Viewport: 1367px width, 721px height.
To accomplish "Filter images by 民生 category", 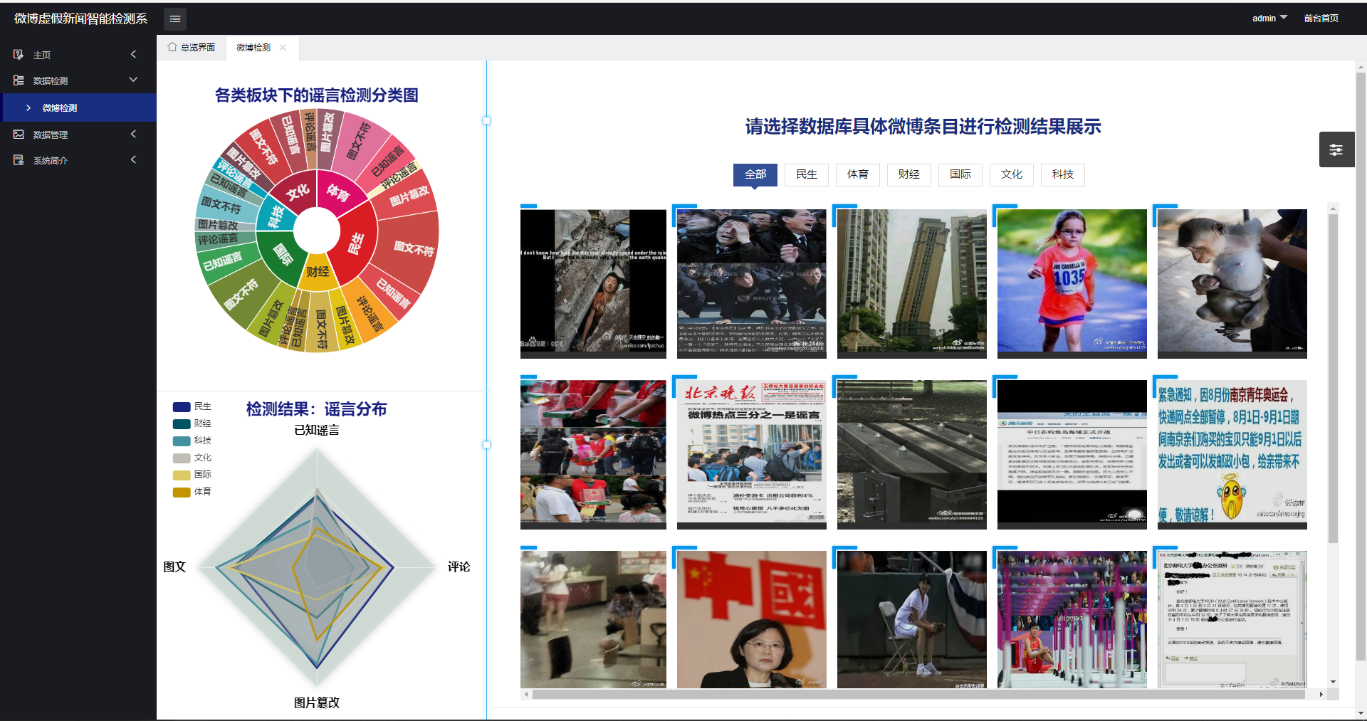I will click(807, 174).
